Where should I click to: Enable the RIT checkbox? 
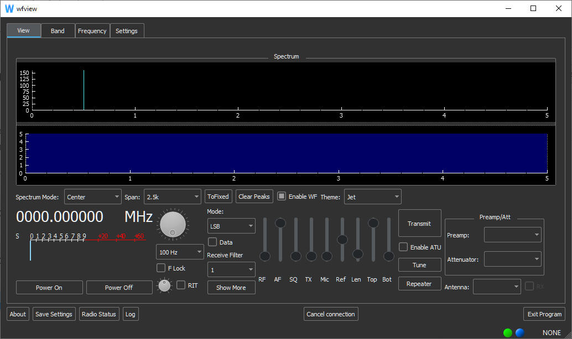(x=181, y=285)
